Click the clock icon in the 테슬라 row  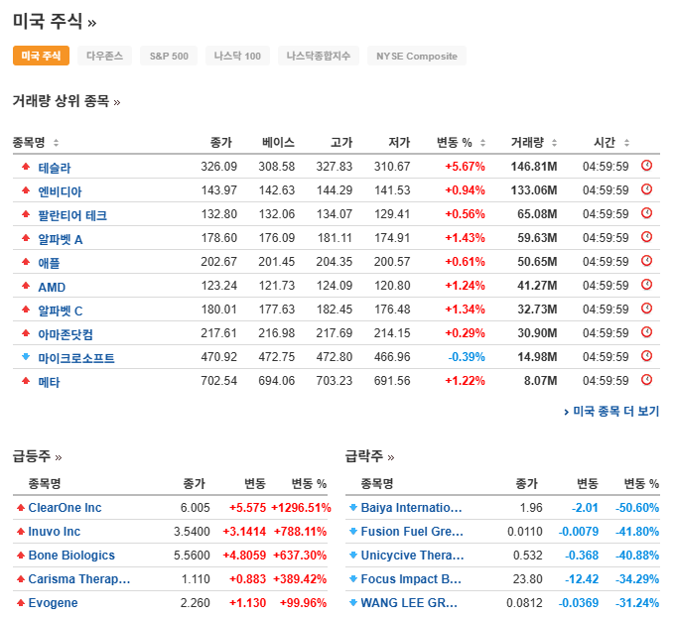tap(646, 166)
